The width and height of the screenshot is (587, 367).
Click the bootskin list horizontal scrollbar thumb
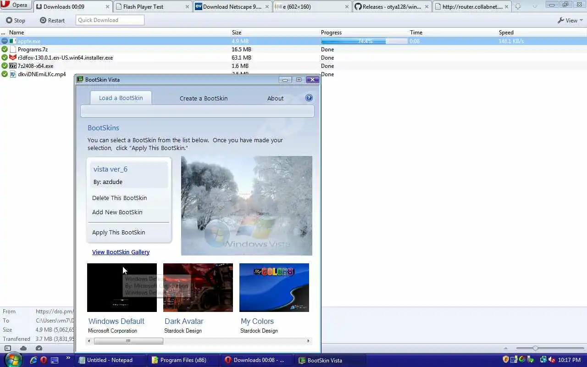[x=128, y=341]
